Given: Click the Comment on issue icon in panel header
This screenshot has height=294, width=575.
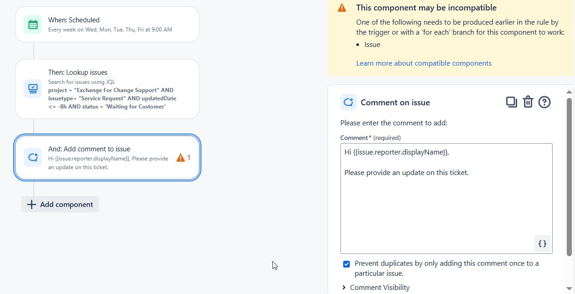Looking at the screenshot, I should [348, 102].
